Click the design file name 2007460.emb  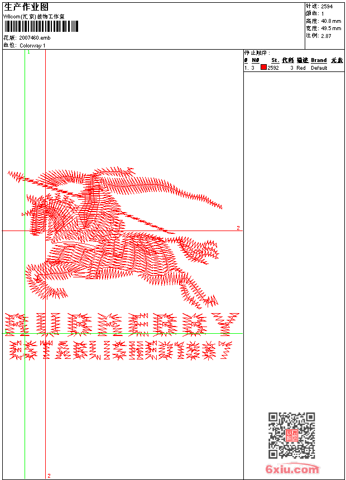35,38
